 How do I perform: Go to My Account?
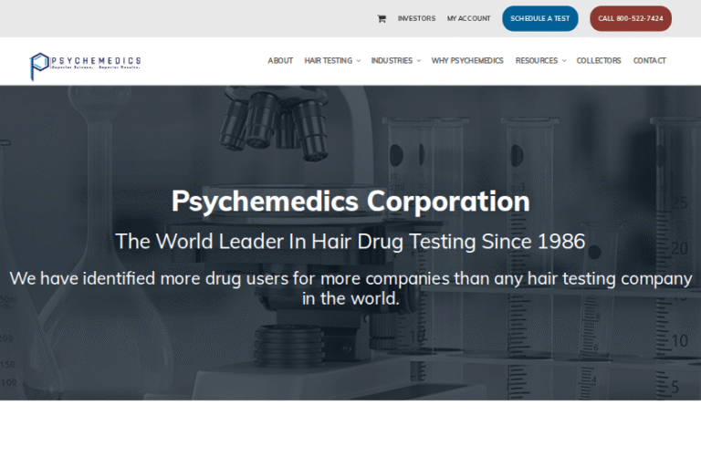[x=468, y=18]
